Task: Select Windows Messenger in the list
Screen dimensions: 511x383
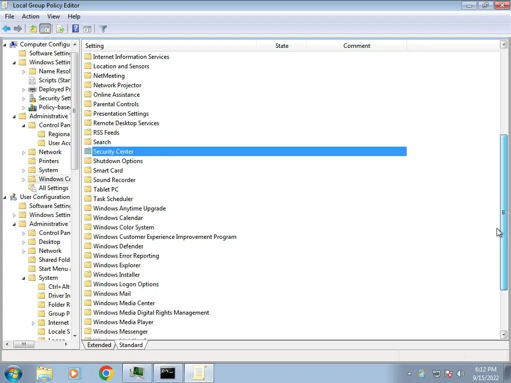Action: pyautogui.click(x=121, y=331)
